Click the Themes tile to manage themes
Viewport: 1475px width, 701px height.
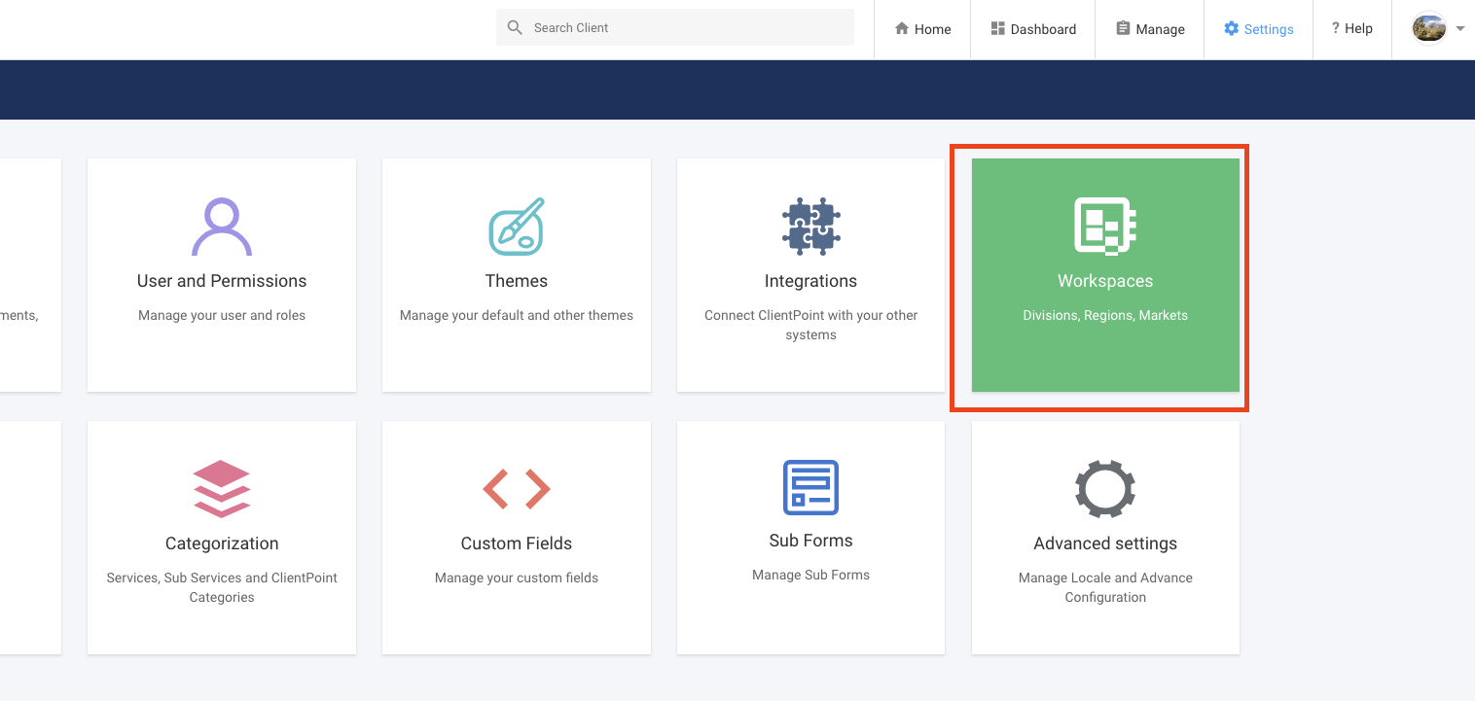point(516,275)
